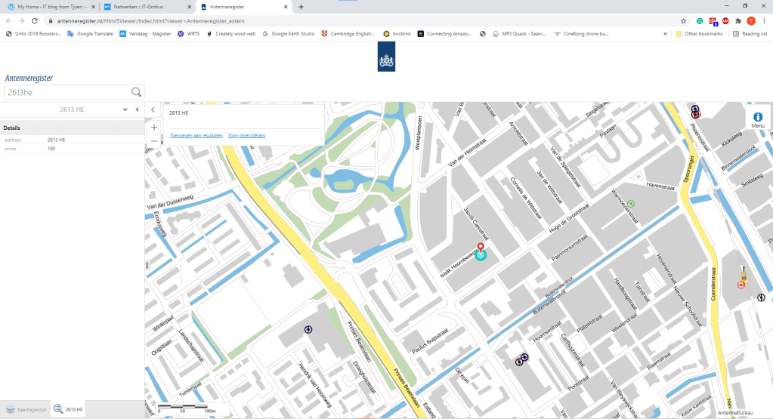This screenshot has width=773, height=419.
Task: Reload the page
Action: 34,21
